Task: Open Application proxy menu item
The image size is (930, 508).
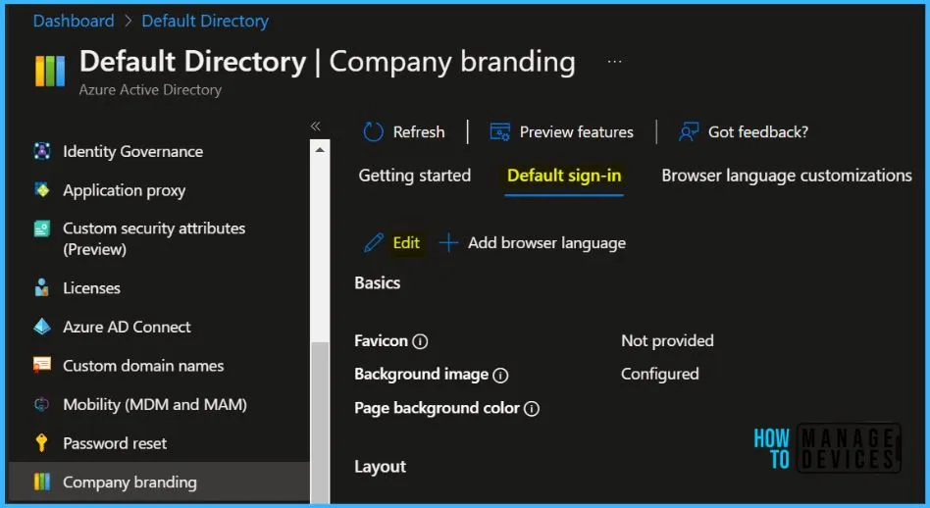Action: click(124, 190)
